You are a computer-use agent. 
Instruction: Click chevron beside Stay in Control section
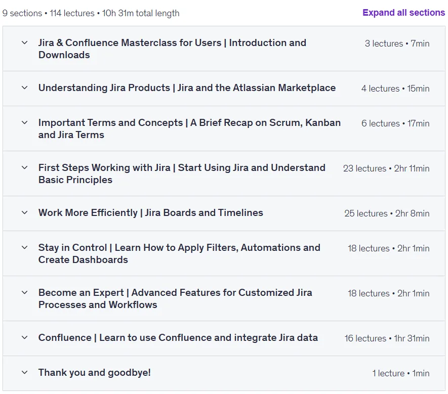(x=25, y=247)
